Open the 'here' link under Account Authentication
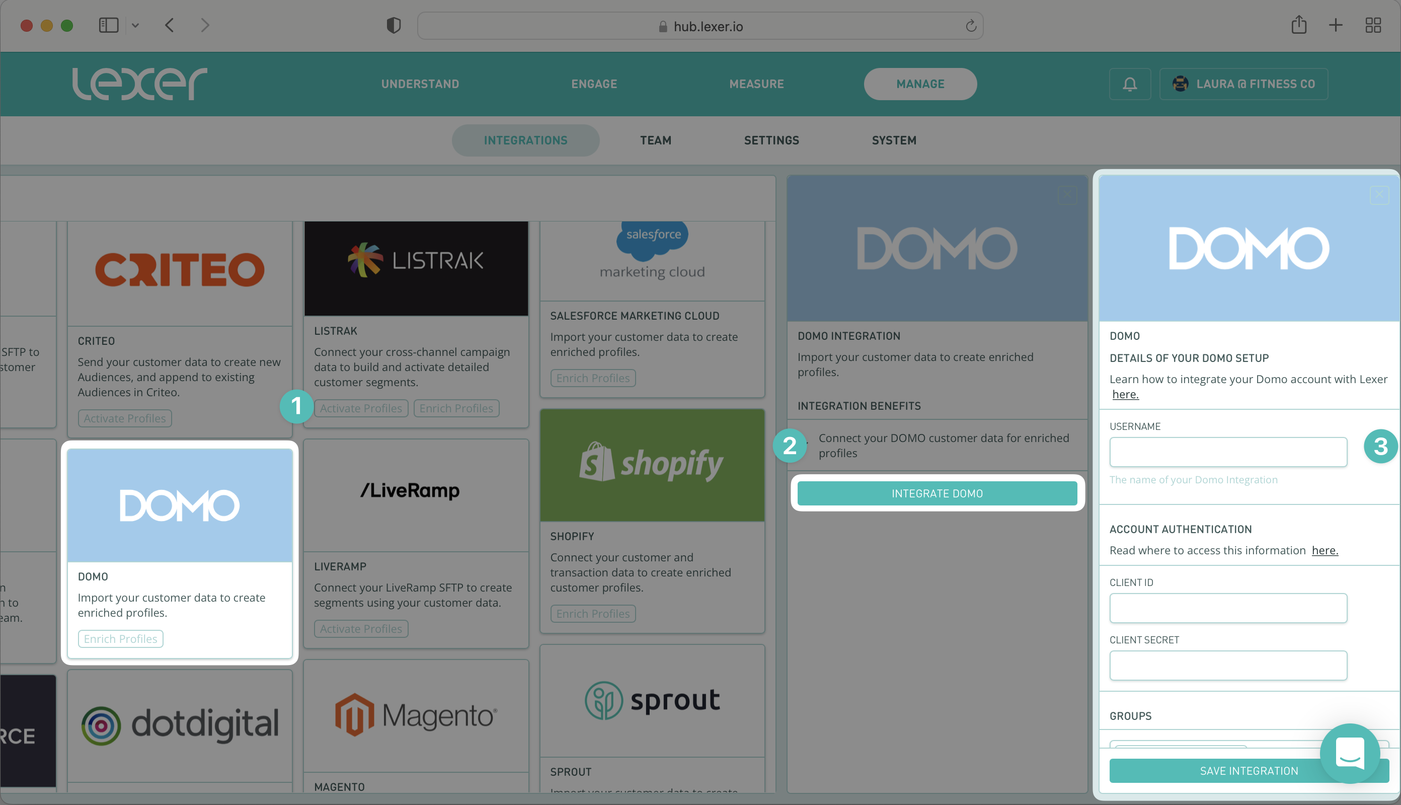Viewport: 1401px width, 805px height. point(1325,550)
